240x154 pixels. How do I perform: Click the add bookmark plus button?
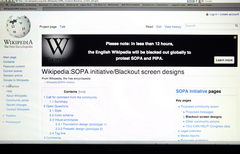pyautogui.click(x=12, y=1)
